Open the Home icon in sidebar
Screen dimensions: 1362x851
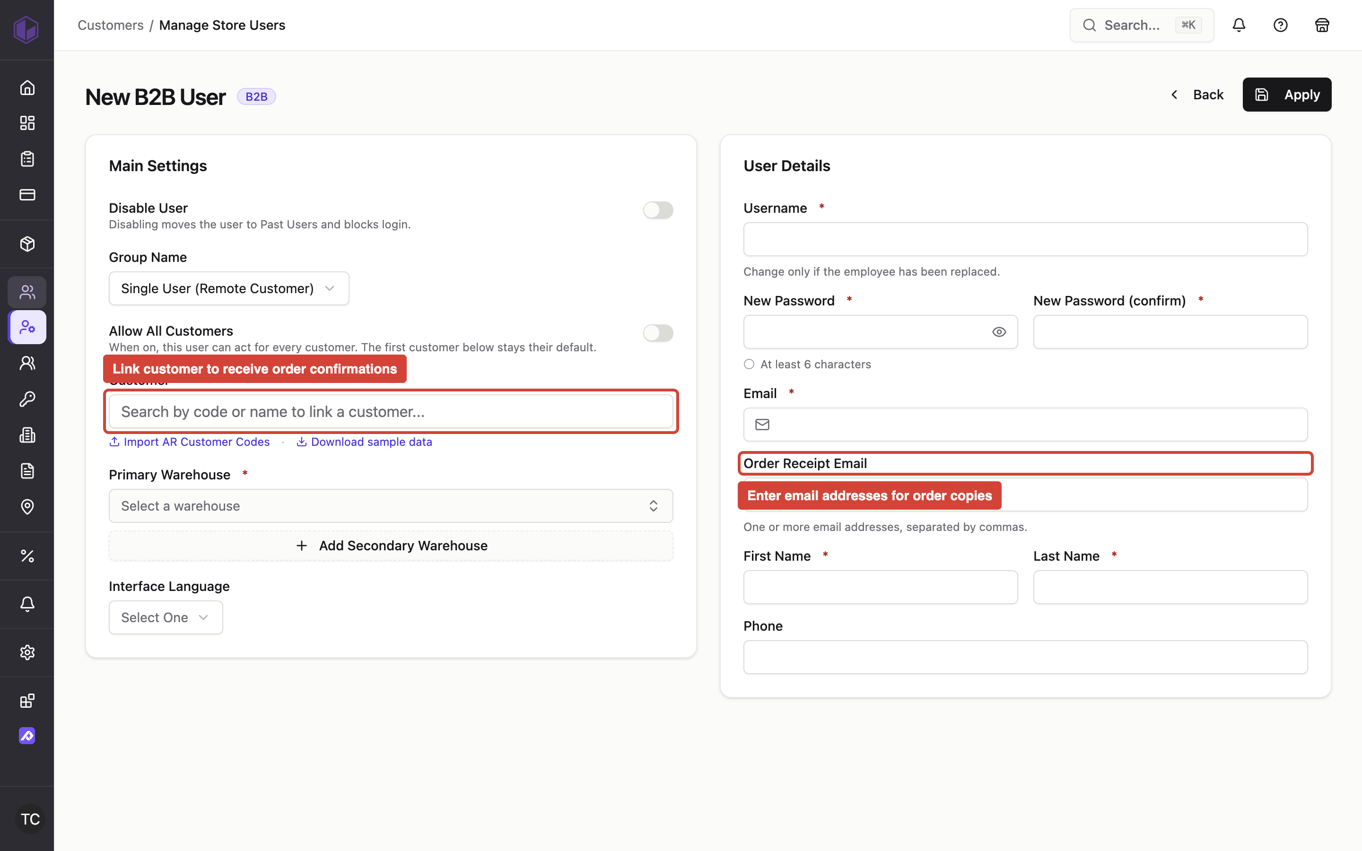[x=27, y=87]
